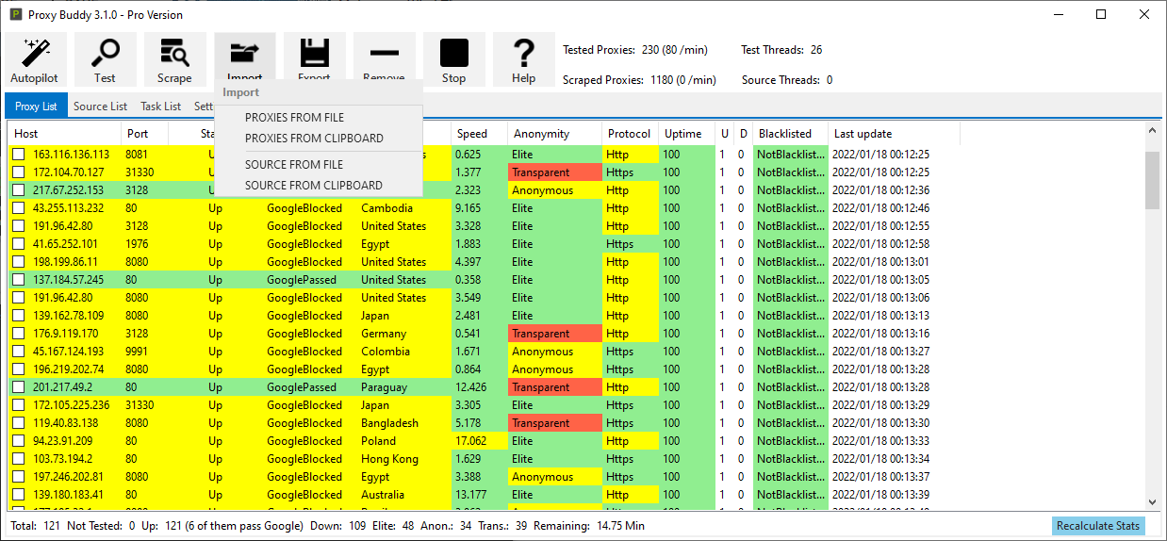Open the Scrape tool
The height and width of the screenshot is (541, 1167).
pyautogui.click(x=174, y=53)
